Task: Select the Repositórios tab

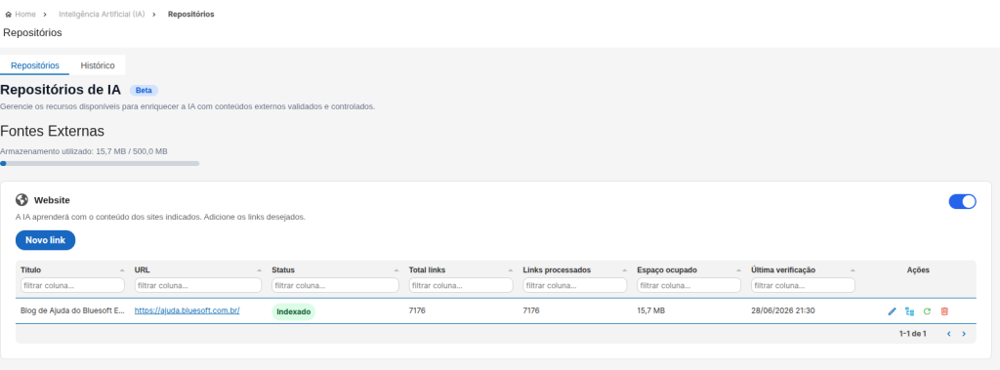Action: coord(35,65)
